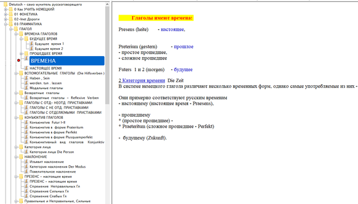Screen dimensions: 358x204
Task: Select 'Категория лица' folder row
Action: [x=37, y=147]
